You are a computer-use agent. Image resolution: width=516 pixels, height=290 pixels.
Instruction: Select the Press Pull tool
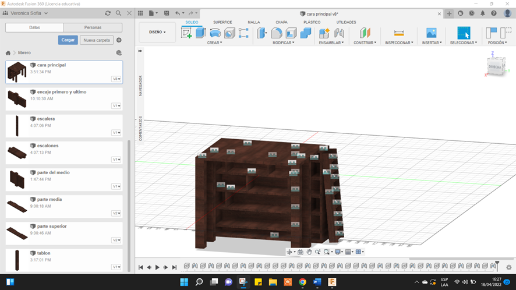pos(262,33)
